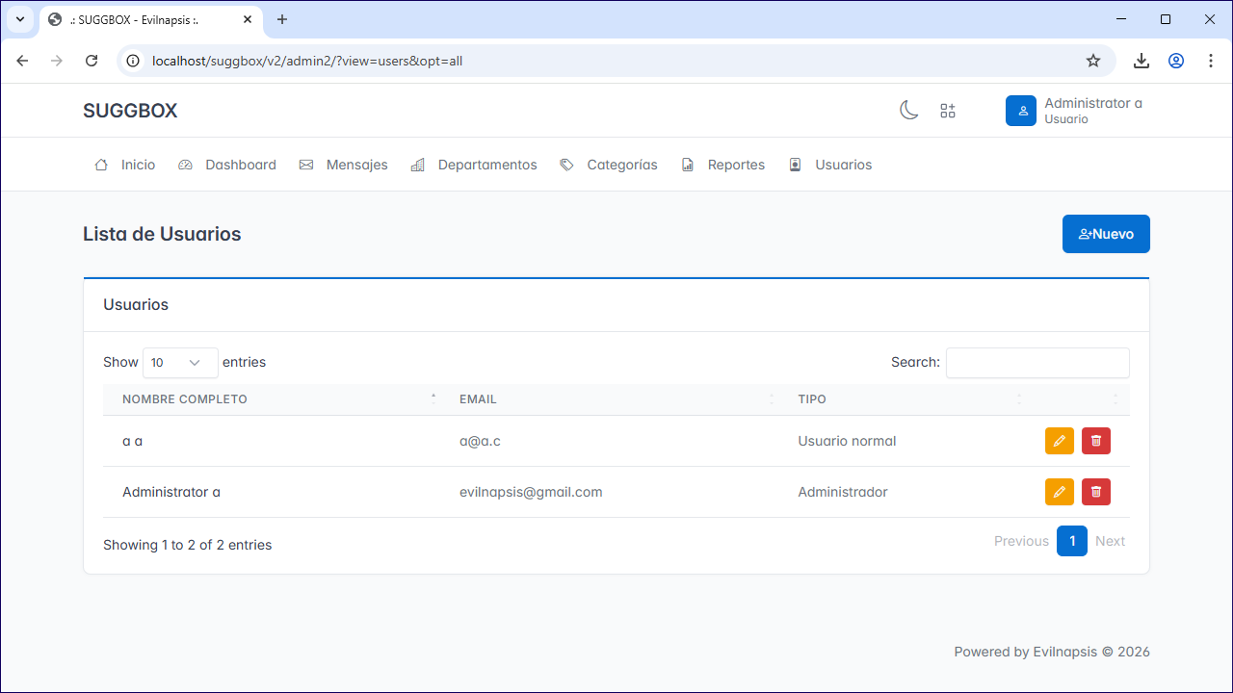Screen dimensions: 1233x693
Task: Focus the Search input field
Action: tap(1037, 363)
